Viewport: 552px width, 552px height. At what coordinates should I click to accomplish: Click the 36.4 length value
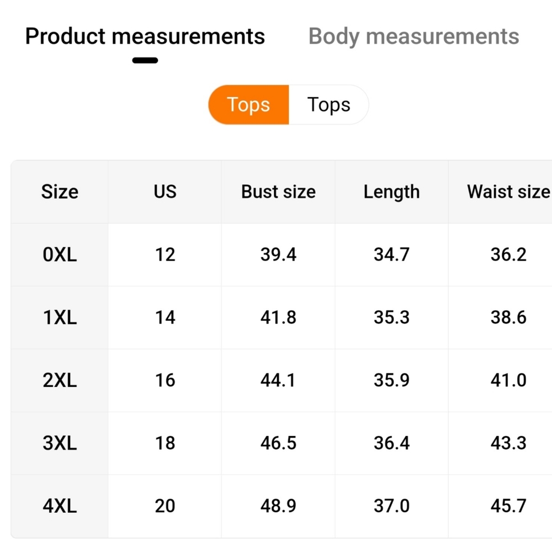coord(391,443)
